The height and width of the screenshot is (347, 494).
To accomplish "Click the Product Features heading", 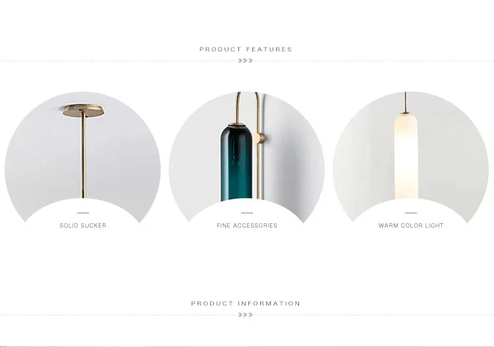I will 246,49.
